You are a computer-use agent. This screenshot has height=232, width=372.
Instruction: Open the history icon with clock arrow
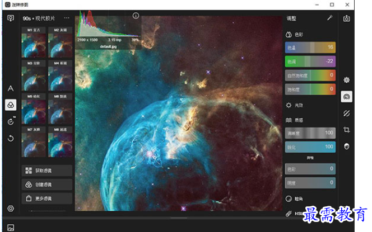tap(11, 121)
